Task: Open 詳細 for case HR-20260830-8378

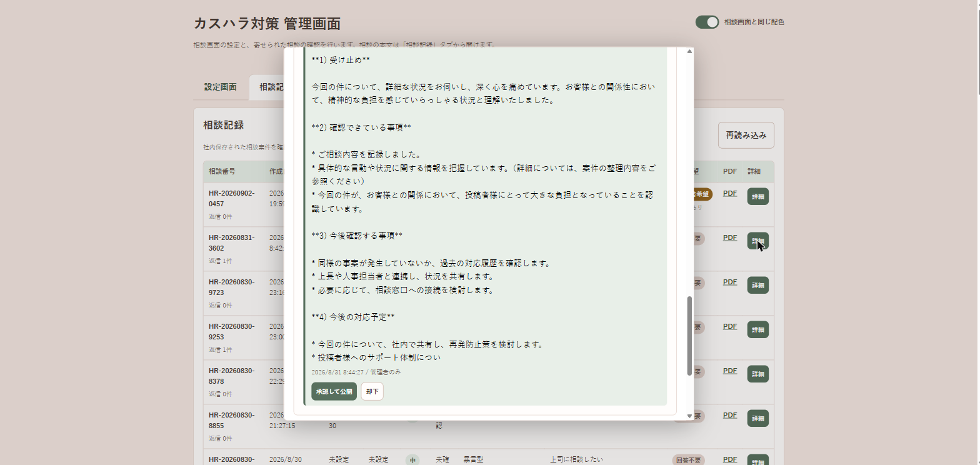Action: pyautogui.click(x=757, y=374)
